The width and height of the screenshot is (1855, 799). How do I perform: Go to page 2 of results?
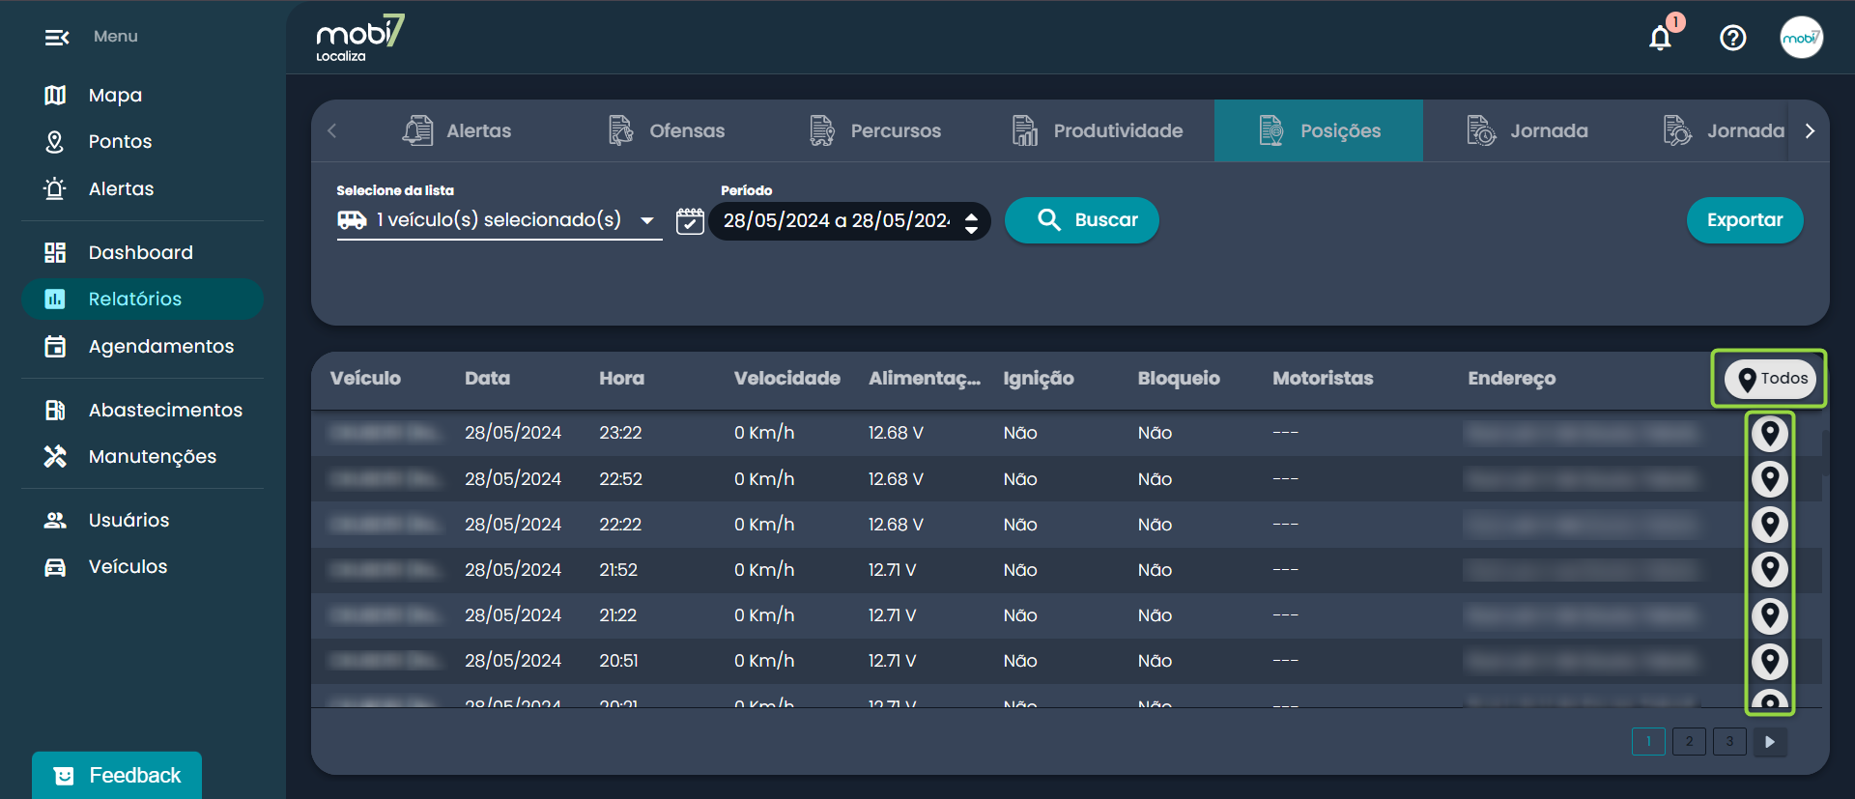pyautogui.click(x=1689, y=741)
